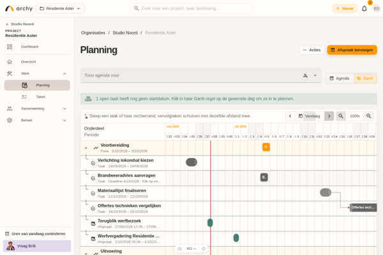383x255 pixels.
Task: Open Verlichting inkomhal kiezen row
Action: click(x=123, y=163)
